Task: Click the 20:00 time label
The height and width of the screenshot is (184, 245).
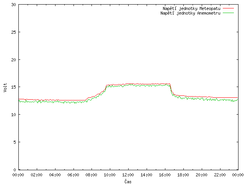Action: pos(202,175)
